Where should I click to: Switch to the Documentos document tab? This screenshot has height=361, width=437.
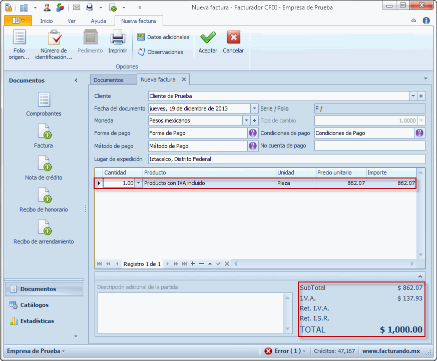point(108,80)
